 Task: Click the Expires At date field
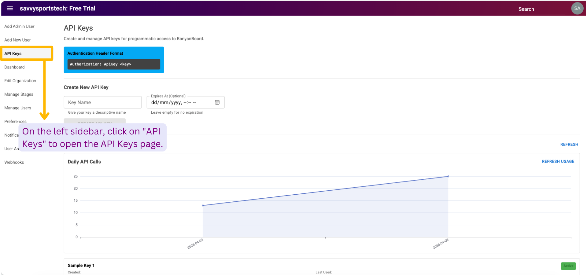tap(180, 102)
